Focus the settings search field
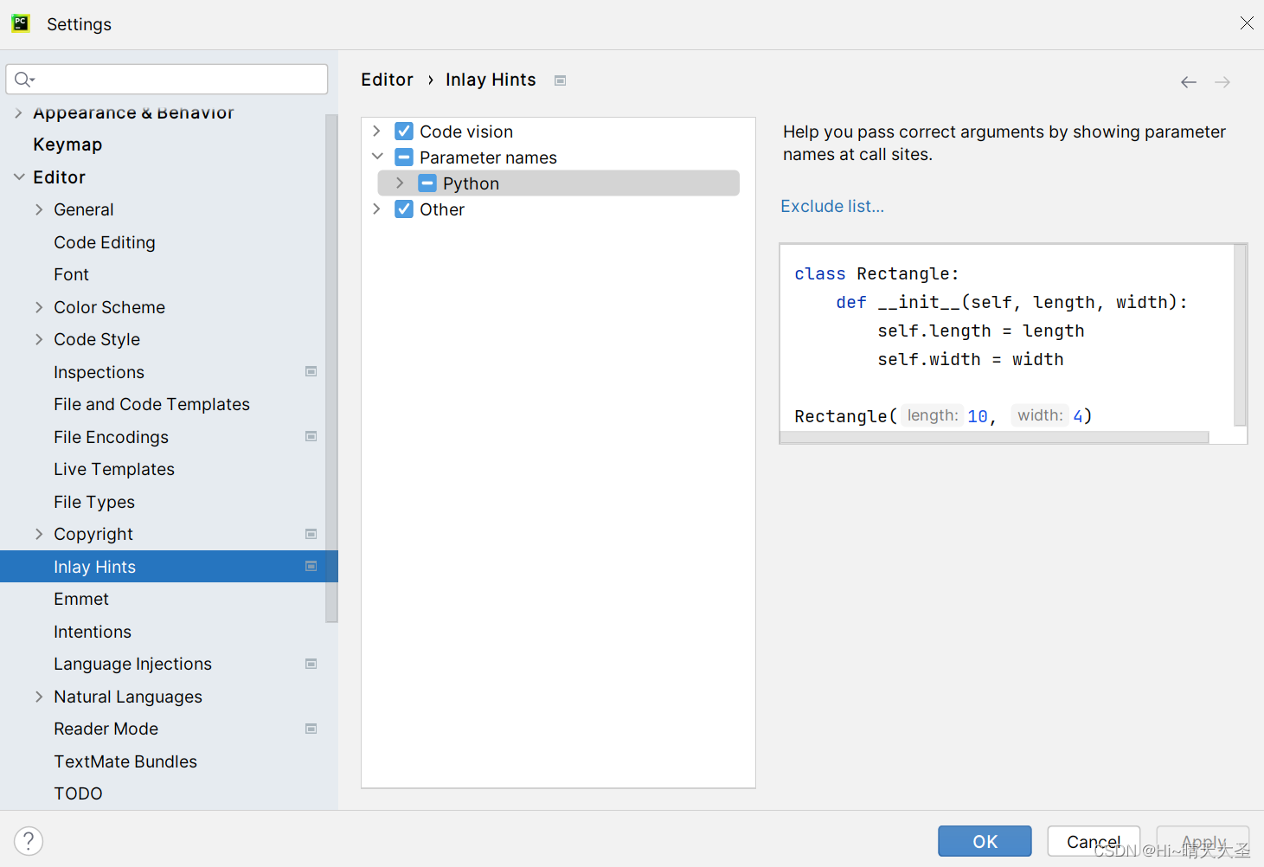1264x867 pixels. pos(167,80)
